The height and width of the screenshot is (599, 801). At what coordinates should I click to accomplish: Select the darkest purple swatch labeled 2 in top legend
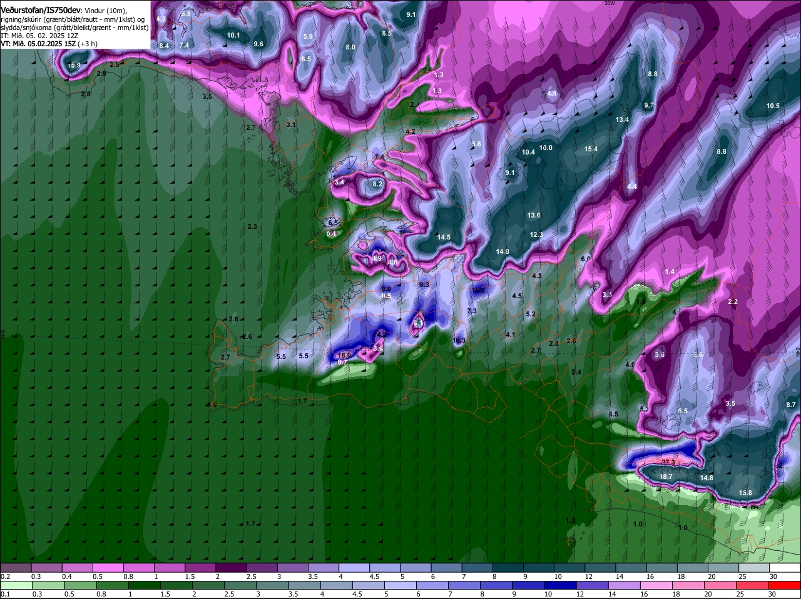pyautogui.click(x=232, y=567)
